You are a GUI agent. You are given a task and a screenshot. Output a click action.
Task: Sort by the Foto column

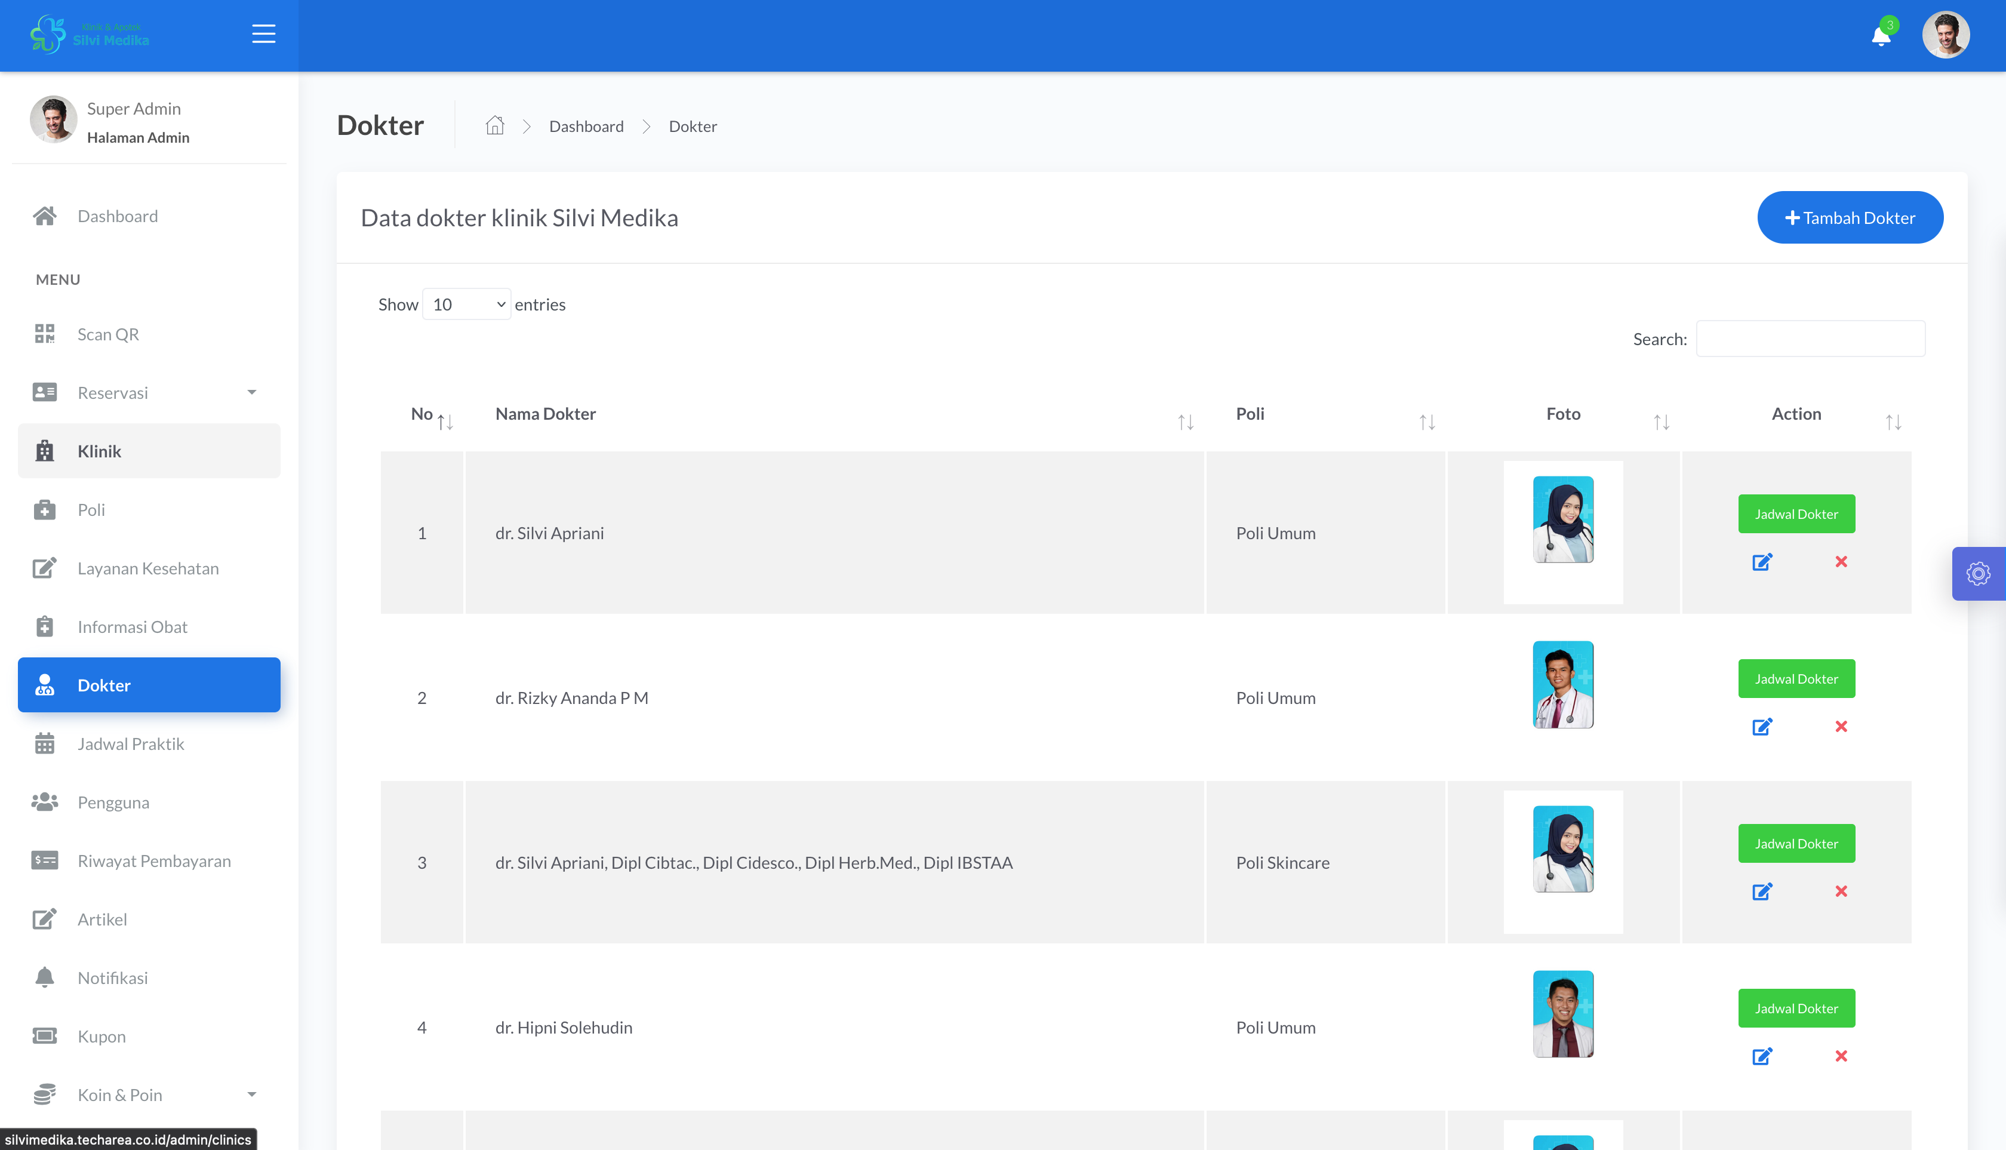pos(1662,422)
